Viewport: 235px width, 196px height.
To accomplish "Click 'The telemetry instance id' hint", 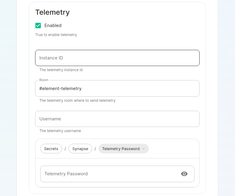I will [61, 70].
